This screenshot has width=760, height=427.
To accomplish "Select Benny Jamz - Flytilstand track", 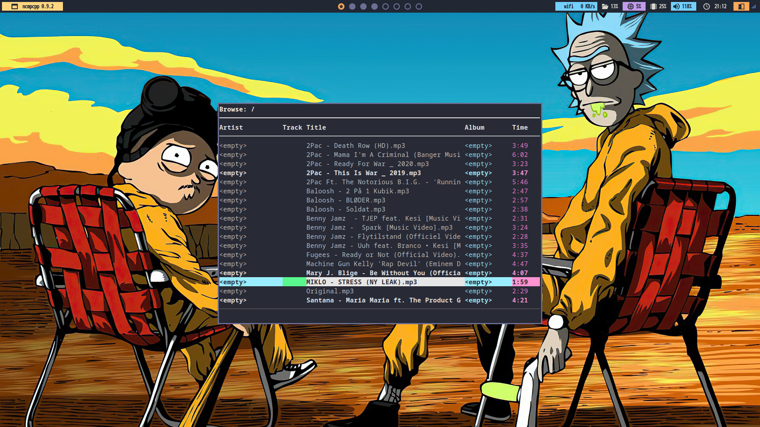I will coord(380,236).
